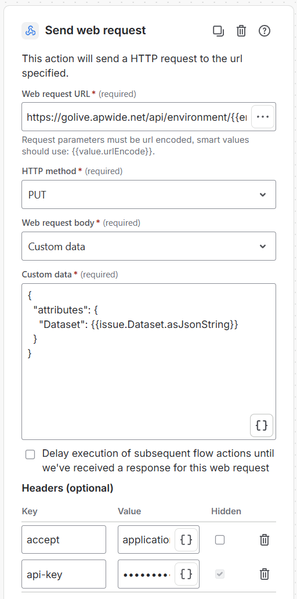Click the web request webhook icon

[x=30, y=31]
